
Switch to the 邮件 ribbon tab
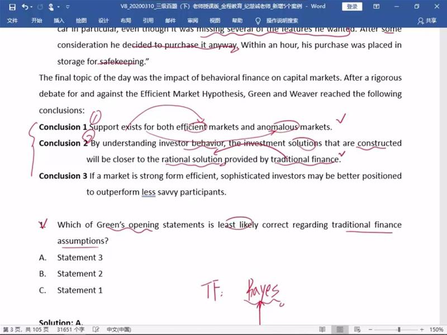[x=170, y=21]
